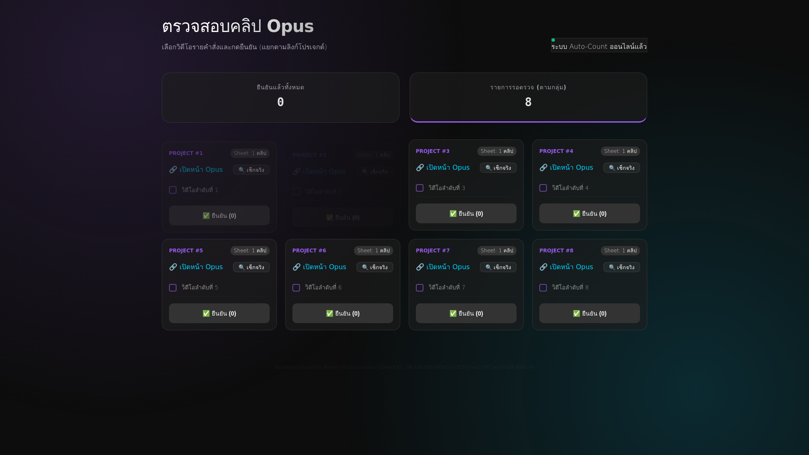The image size is (809, 455).
Task: Tick the checkbox for วิดีโอลำดับที่ 7
Action: click(420, 288)
